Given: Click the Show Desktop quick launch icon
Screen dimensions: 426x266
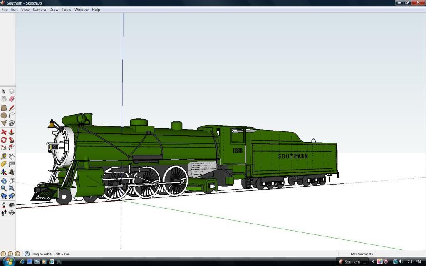Looking at the screenshot, I should pos(30,262).
